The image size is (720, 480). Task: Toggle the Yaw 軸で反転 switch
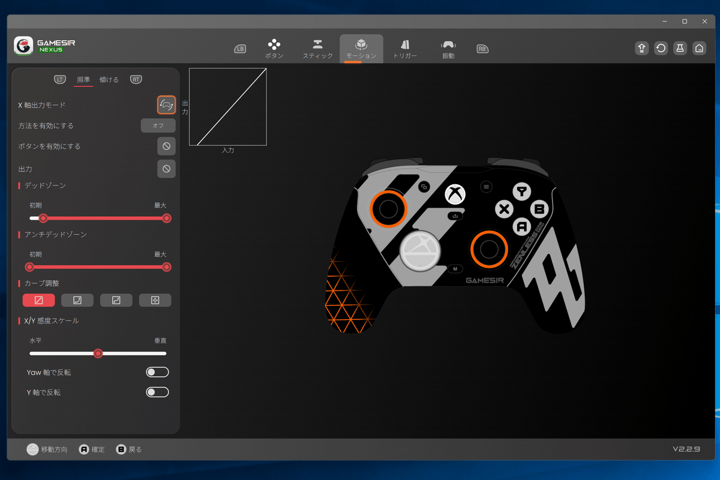(157, 373)
